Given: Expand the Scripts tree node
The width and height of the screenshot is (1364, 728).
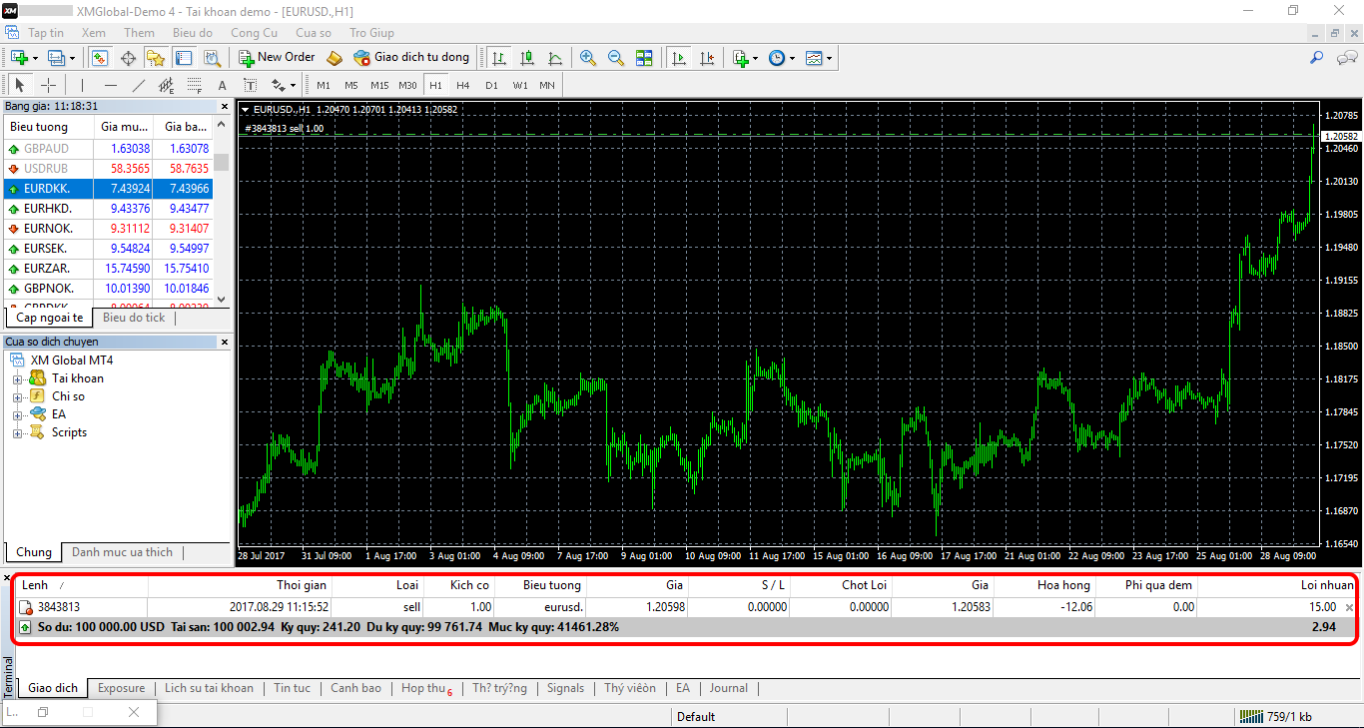Looking at the screenshot, I should point(17,432).
